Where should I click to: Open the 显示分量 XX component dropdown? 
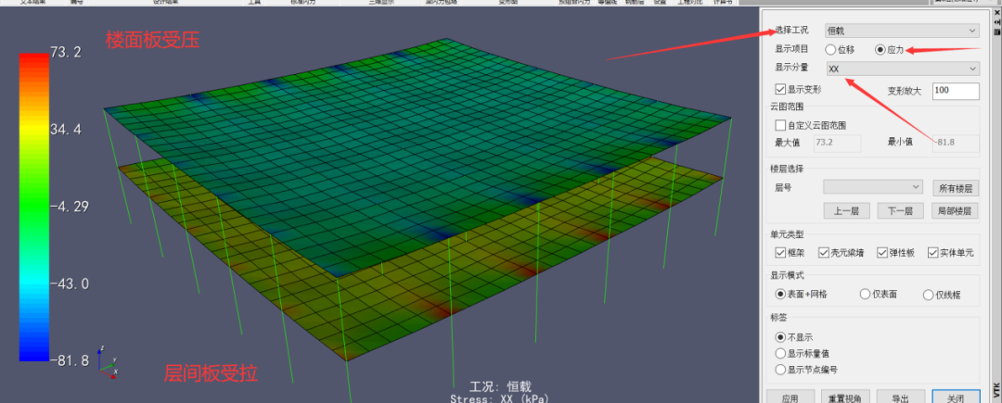(902, 69)
